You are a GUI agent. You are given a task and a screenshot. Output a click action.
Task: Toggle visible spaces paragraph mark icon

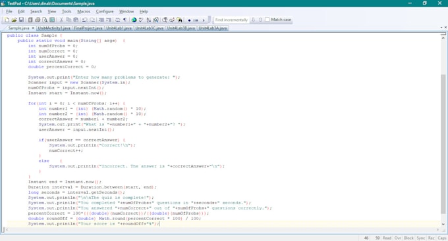pos(125,20)
